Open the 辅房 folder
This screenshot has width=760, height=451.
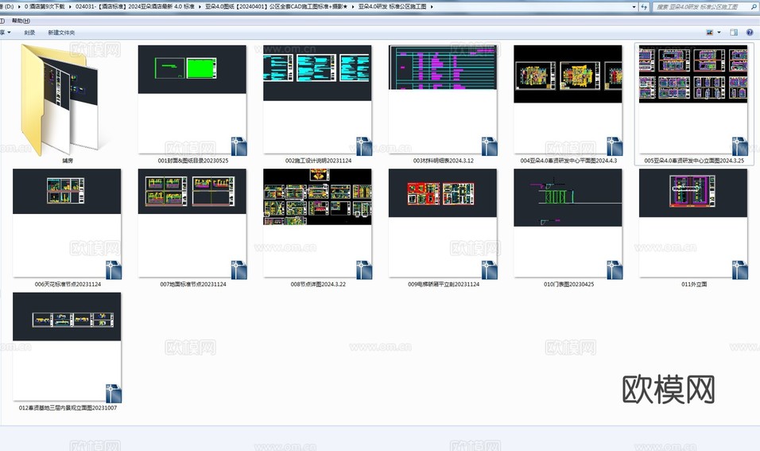pos(60,99)
